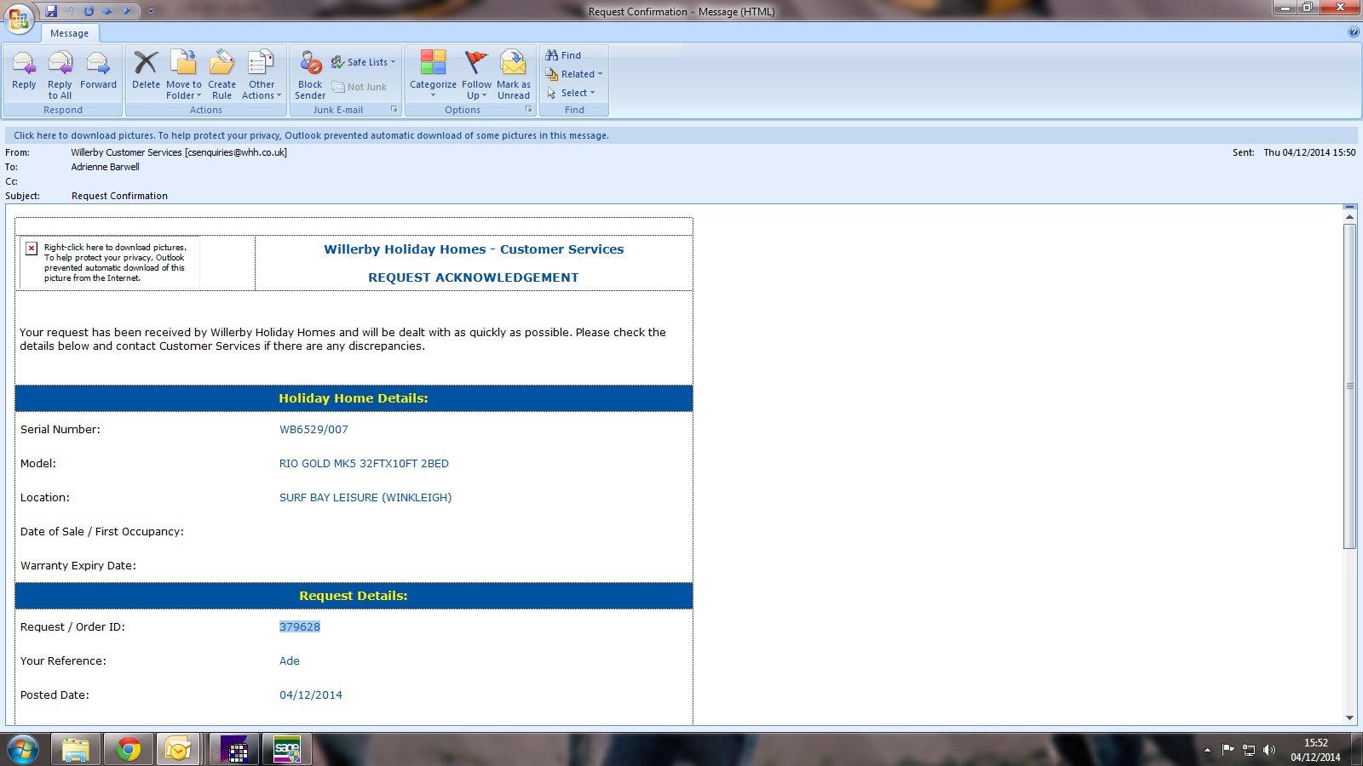Click the reference value Ade
The height and width of the screenshot is (766, 1363).
pos(290,660)
